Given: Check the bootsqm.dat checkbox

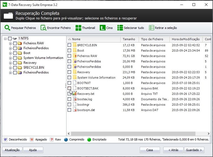Looking at the screenshot, I should coord(69,110).
